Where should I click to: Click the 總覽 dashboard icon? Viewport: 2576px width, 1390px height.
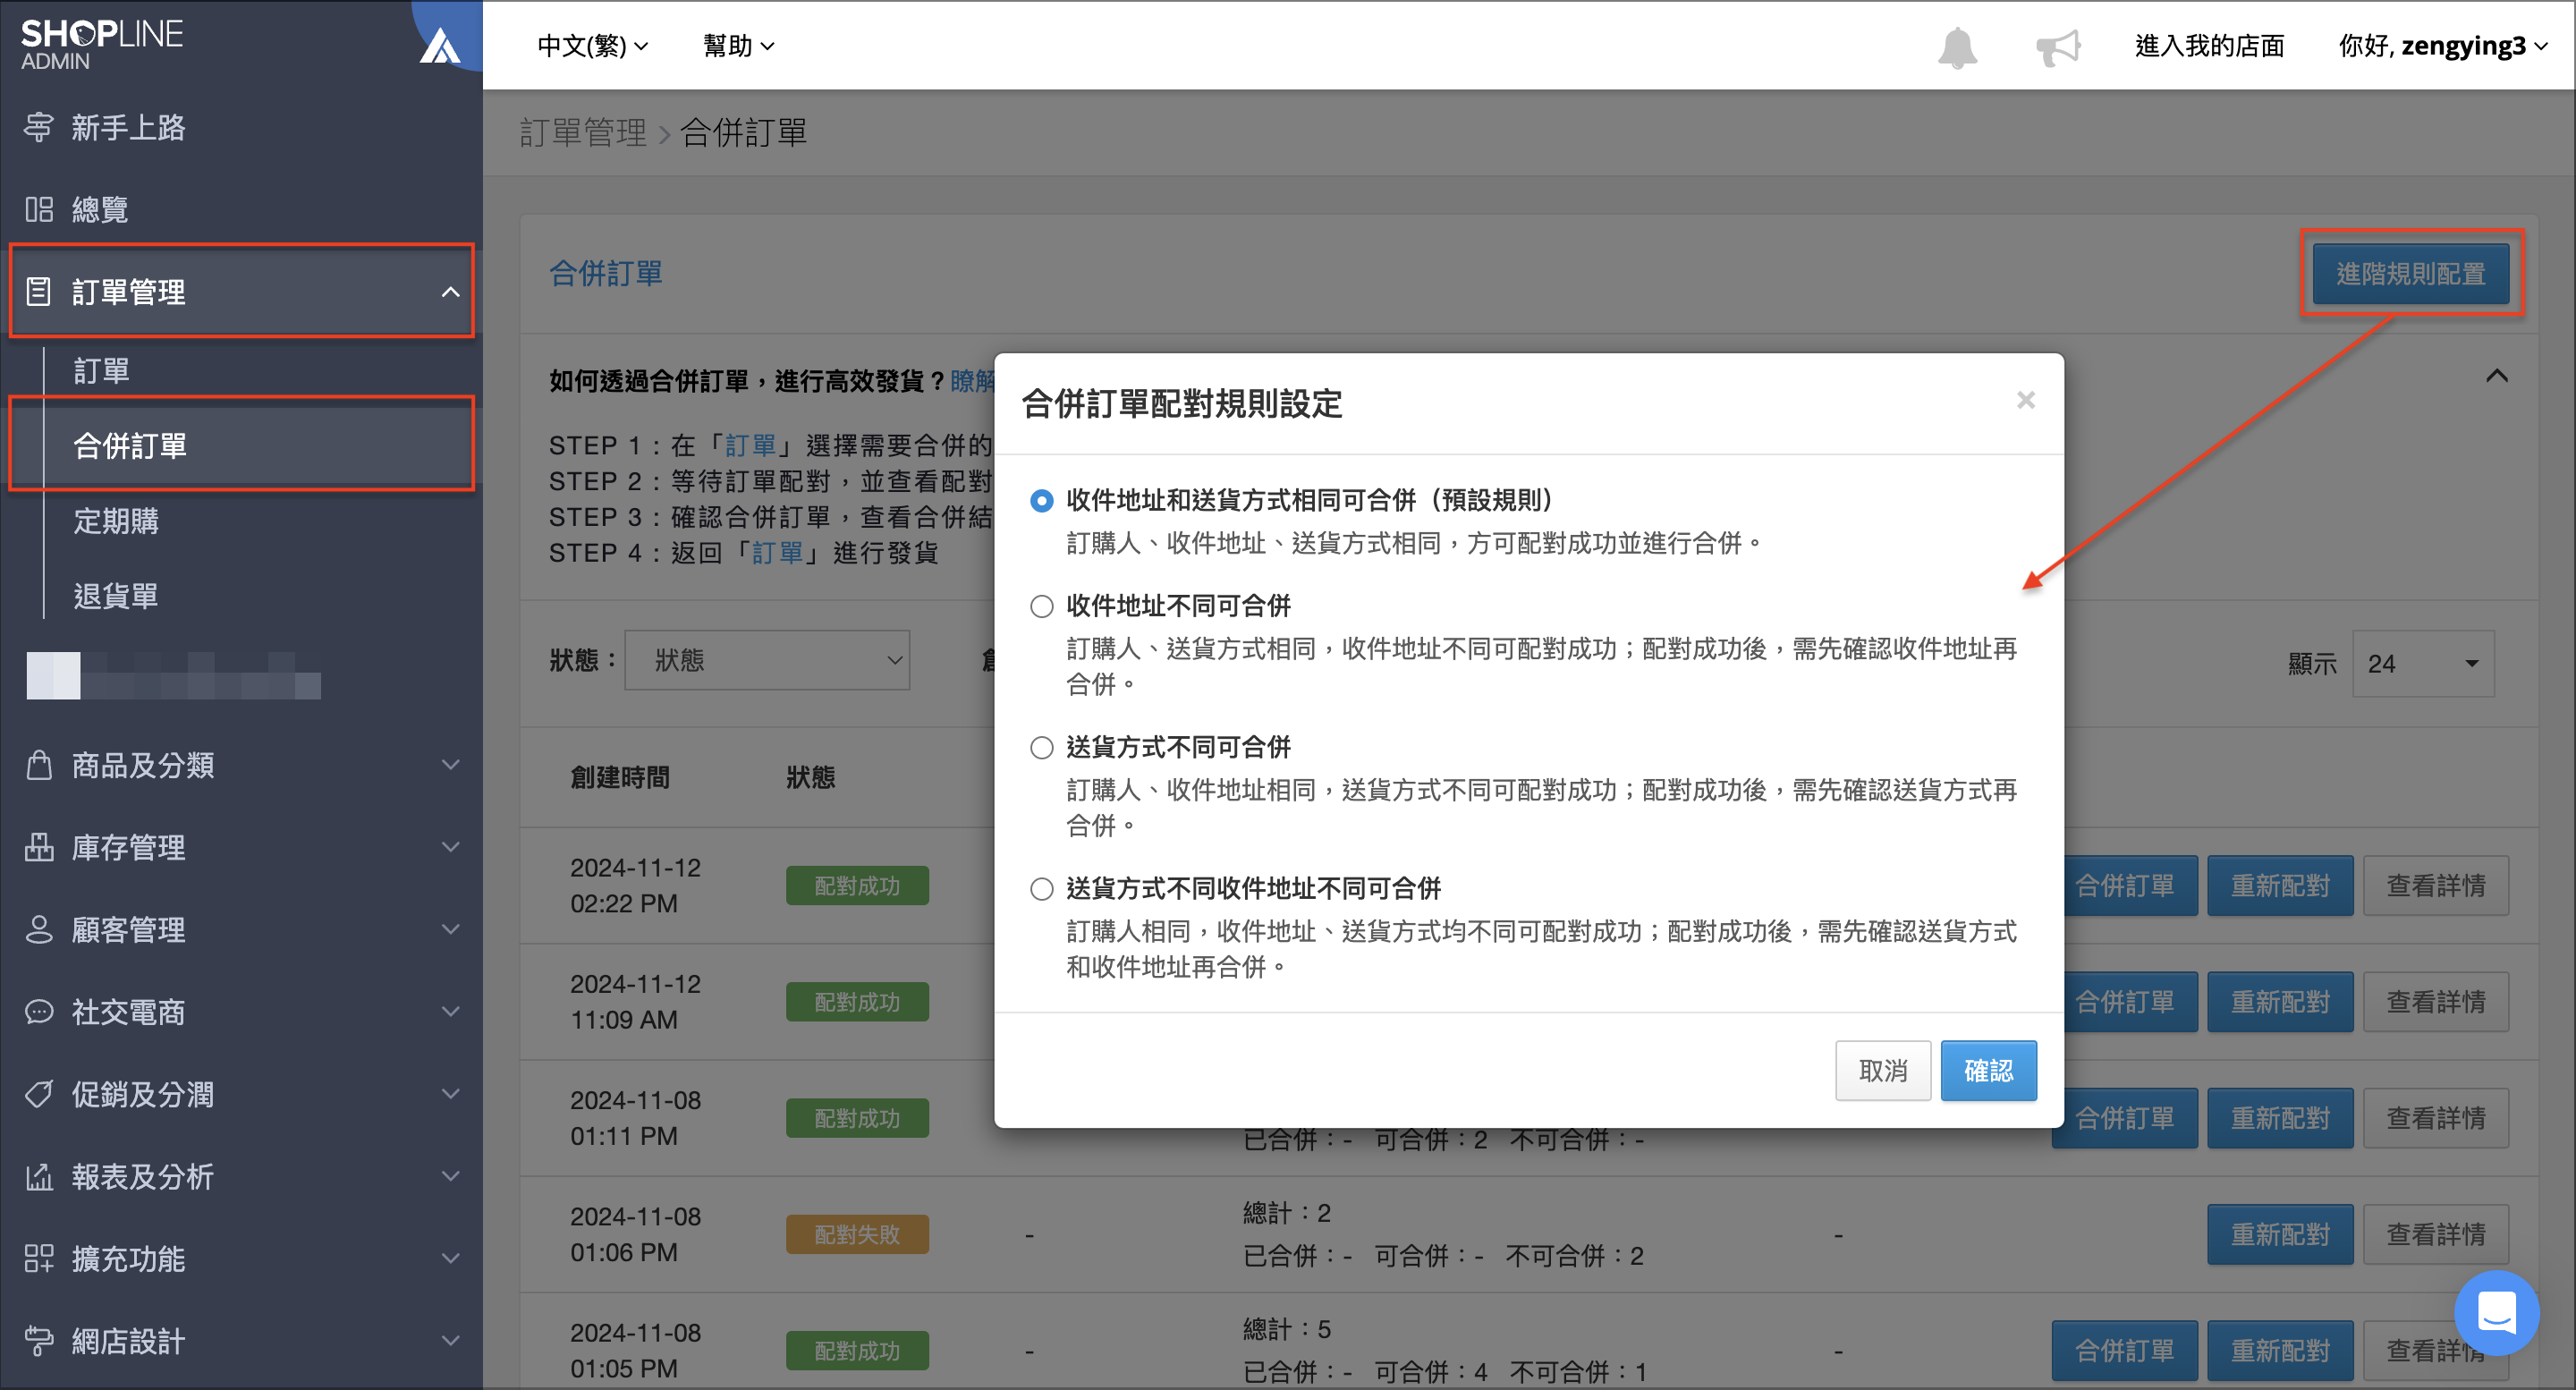(39, 209)
